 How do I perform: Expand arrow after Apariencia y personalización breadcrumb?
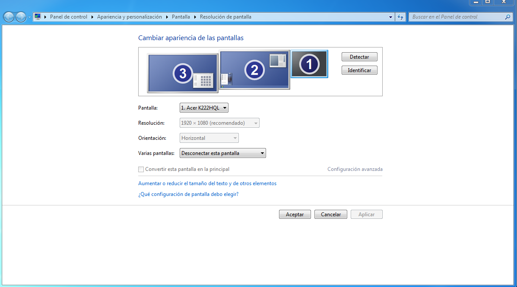click(x=167, y=17)
